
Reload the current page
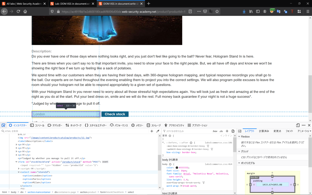tap(18, 11)
